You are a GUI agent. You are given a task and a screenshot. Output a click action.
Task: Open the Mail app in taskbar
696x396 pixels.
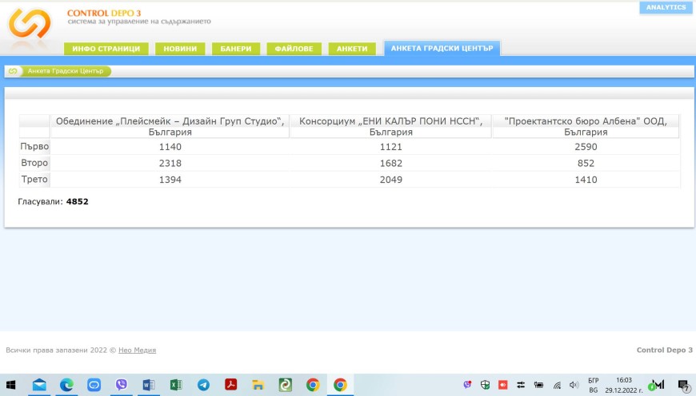(39, 385)
